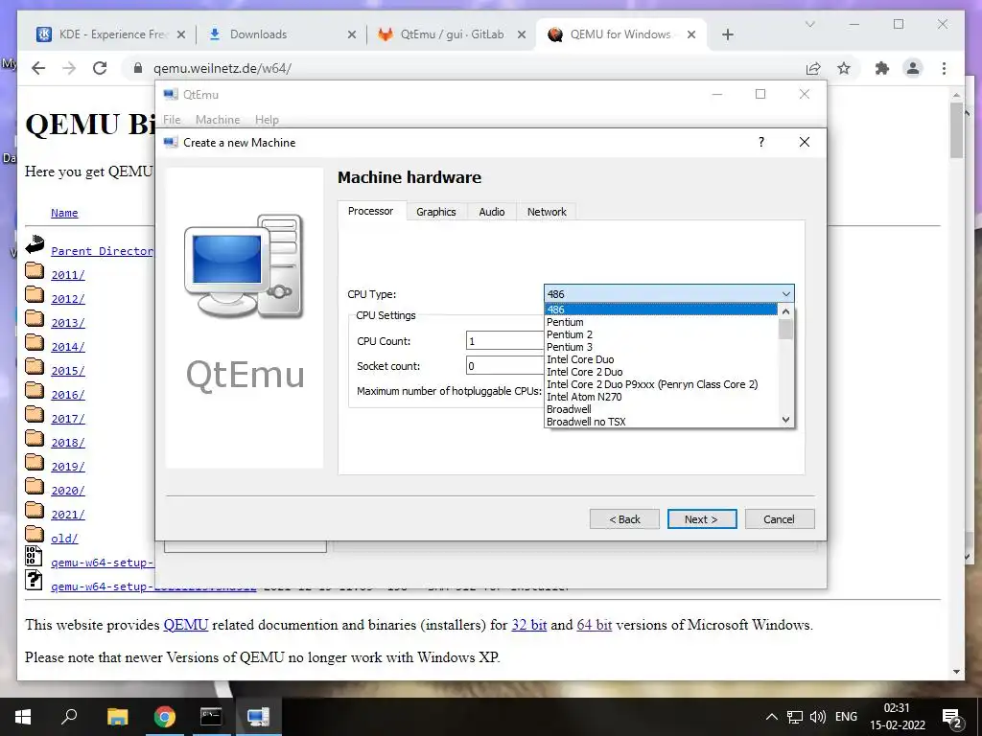Open Windows Start menu
Image resolution: width=982 pixels, height=736 pixels.
[x=23, y=717]
